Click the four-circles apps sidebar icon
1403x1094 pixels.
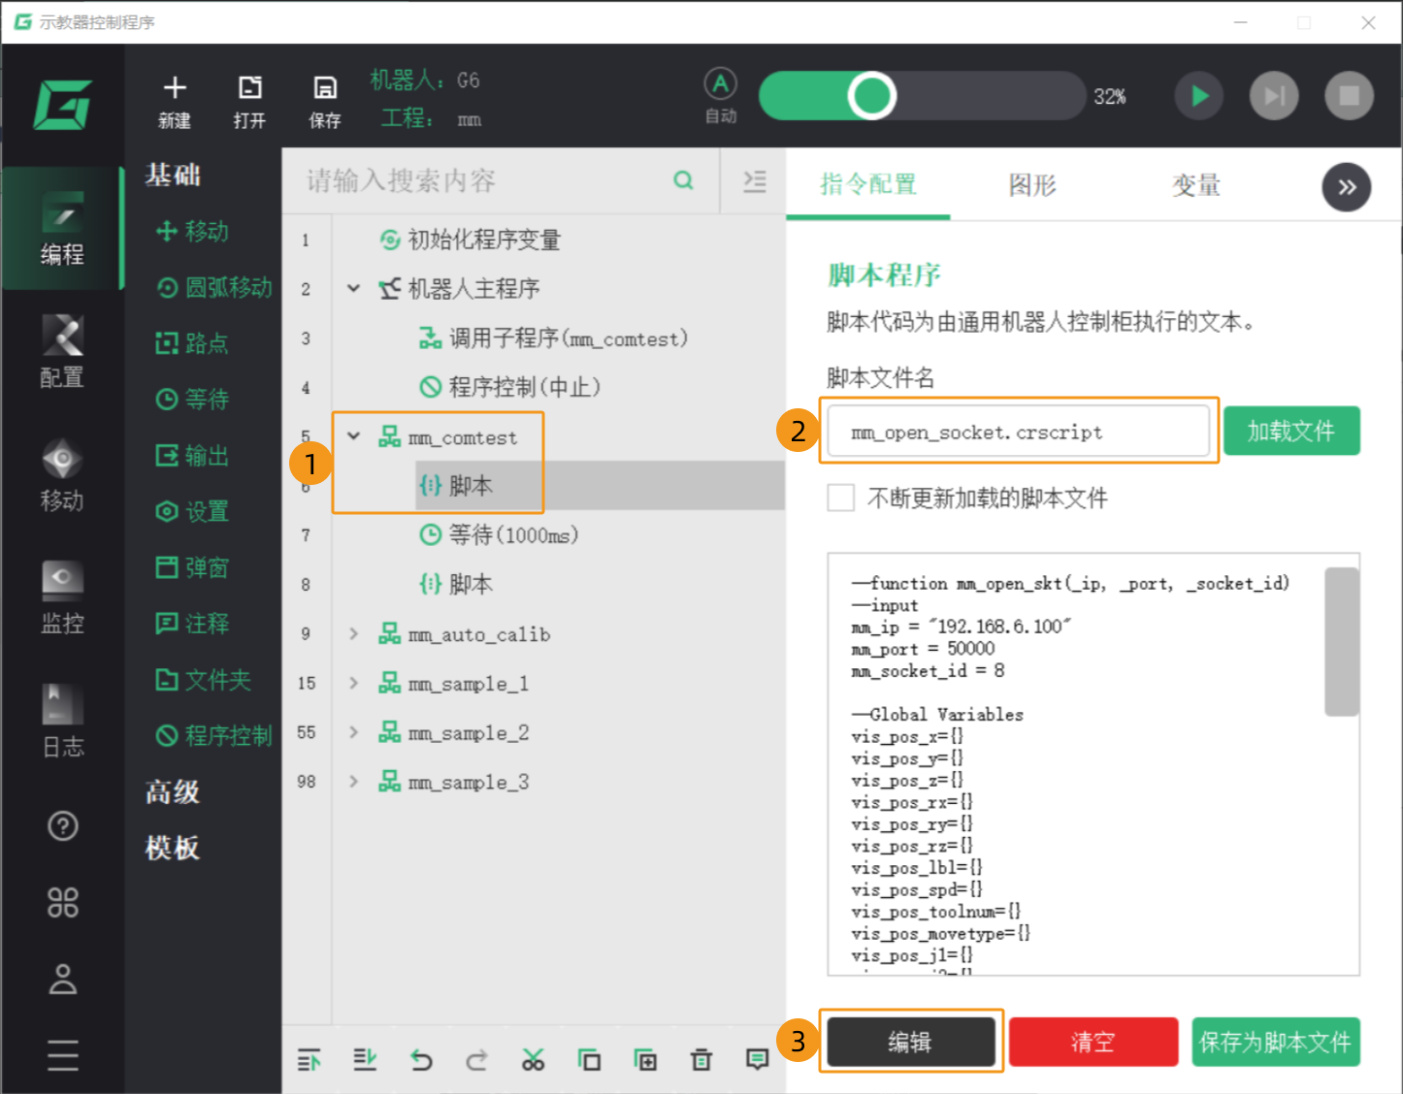63,903
